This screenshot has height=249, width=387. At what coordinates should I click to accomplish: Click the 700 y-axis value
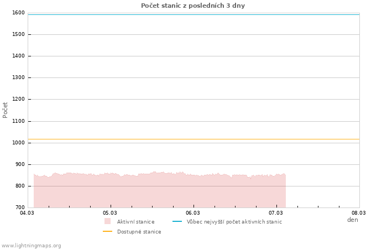coord(20,207)
